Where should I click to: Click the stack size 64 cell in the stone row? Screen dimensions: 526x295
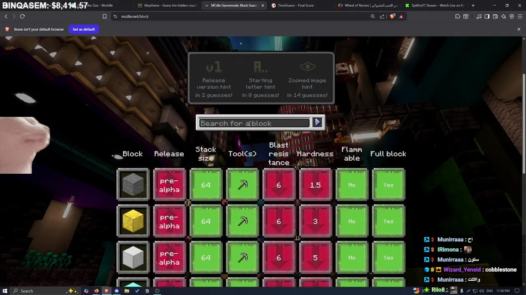pos(206,185)
